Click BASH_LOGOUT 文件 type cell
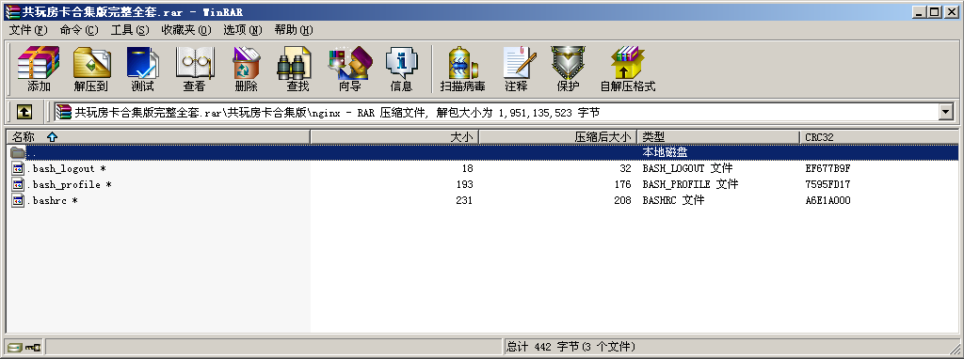The height and width of the screenshot is (359, 964). point(687,168)
